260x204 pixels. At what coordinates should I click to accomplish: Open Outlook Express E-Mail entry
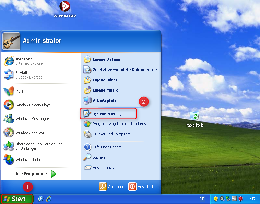click(24, 75)
